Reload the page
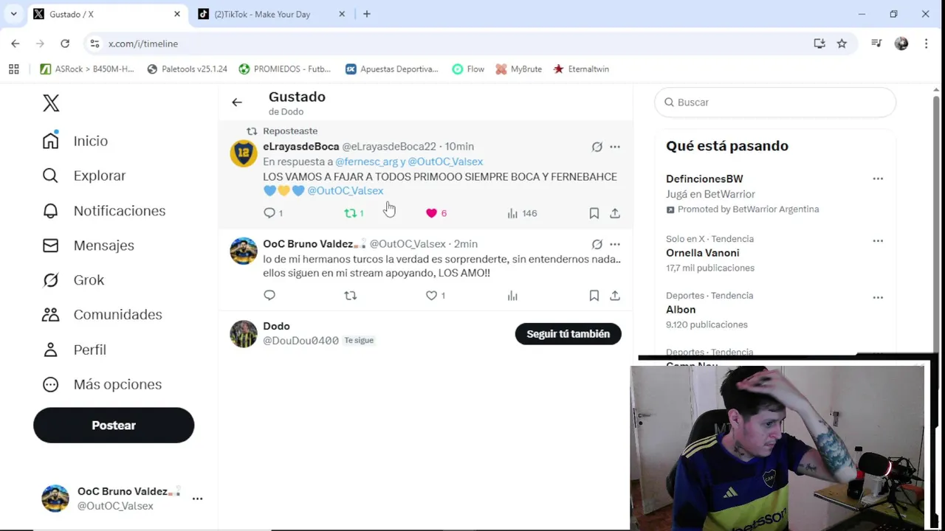The height and width of the screenshot is (531, 945). (x=65, y=44)
